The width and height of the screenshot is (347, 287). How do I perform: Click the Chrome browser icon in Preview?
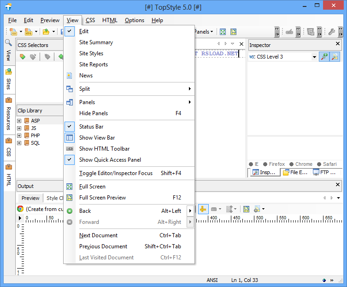20,209
